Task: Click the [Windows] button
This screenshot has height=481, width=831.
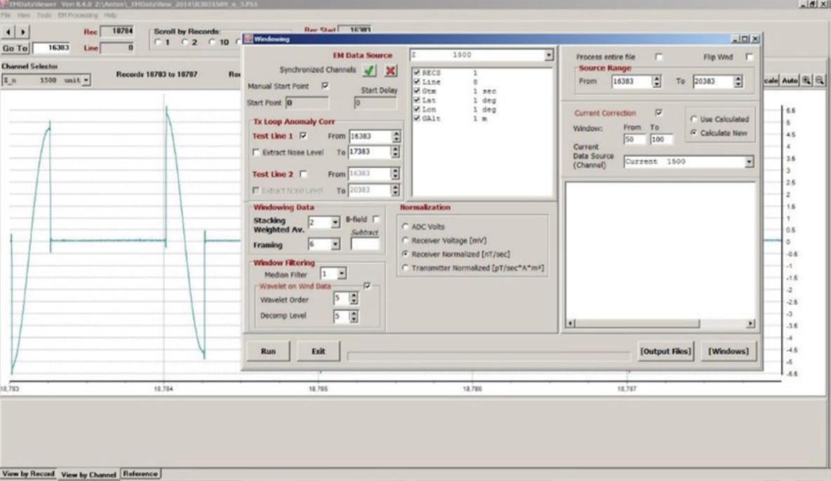Action: [x=729, y=351]
